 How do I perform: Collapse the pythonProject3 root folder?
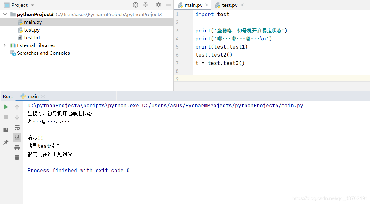click(x=5, y=14)
